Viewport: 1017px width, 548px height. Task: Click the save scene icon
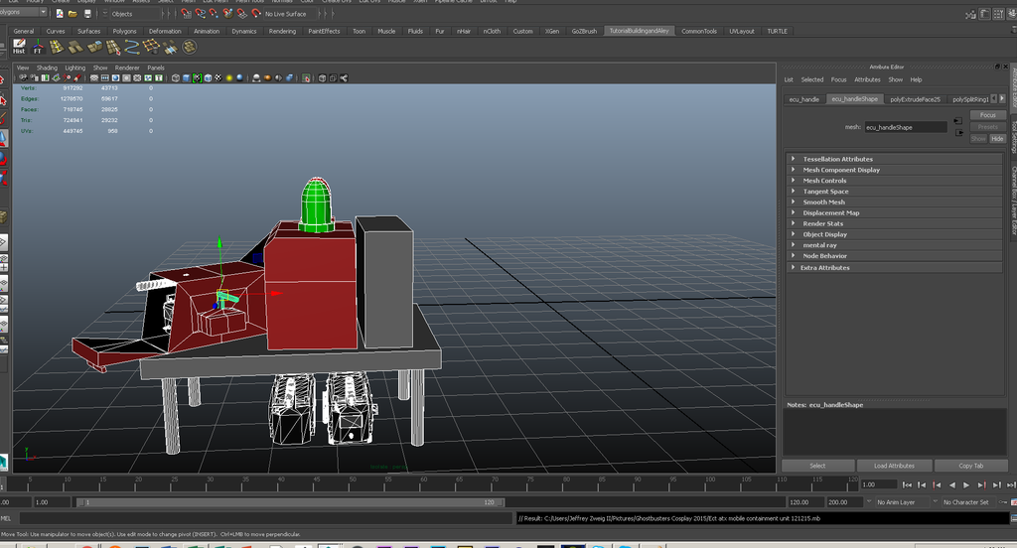pyautogui.click(x=87, y=14)
